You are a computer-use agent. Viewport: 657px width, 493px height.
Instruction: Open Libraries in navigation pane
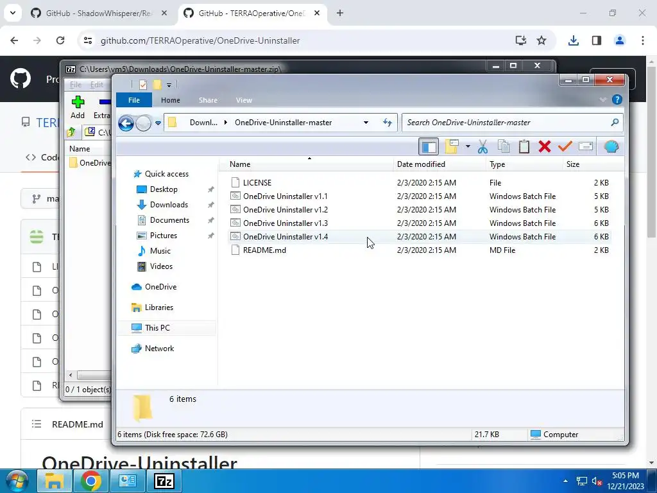pyautogui.click(x=159, y=307)
